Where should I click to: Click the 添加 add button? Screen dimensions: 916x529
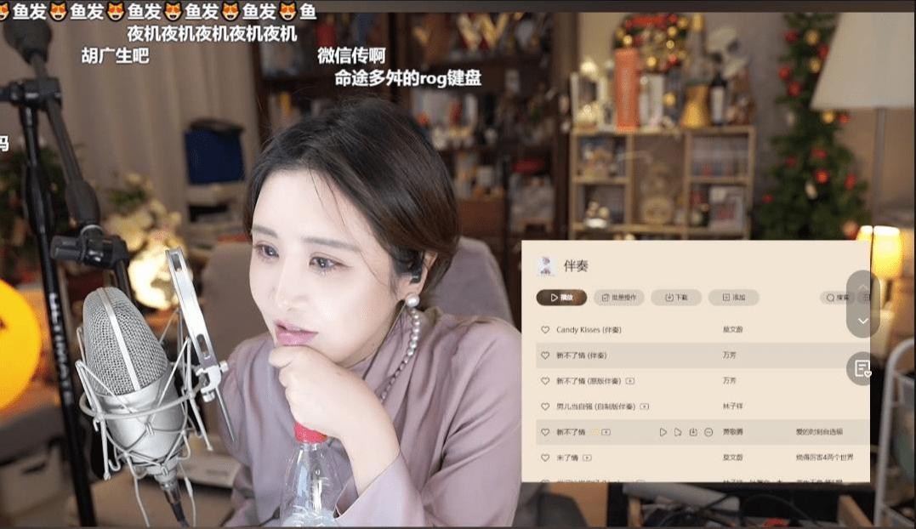point(733,298)
